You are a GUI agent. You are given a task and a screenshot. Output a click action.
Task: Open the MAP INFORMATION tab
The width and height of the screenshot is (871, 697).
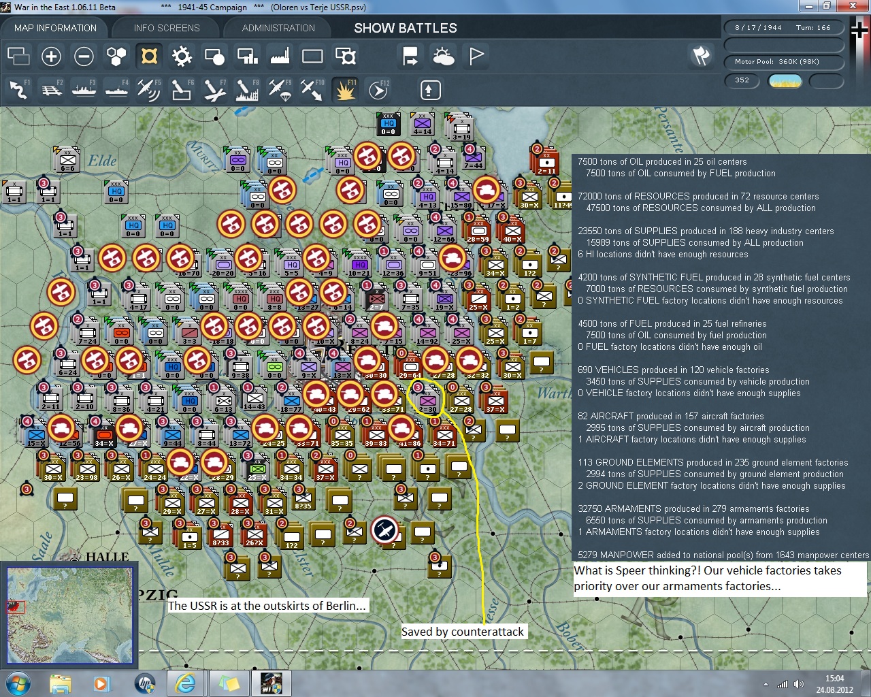pos(55,28)
